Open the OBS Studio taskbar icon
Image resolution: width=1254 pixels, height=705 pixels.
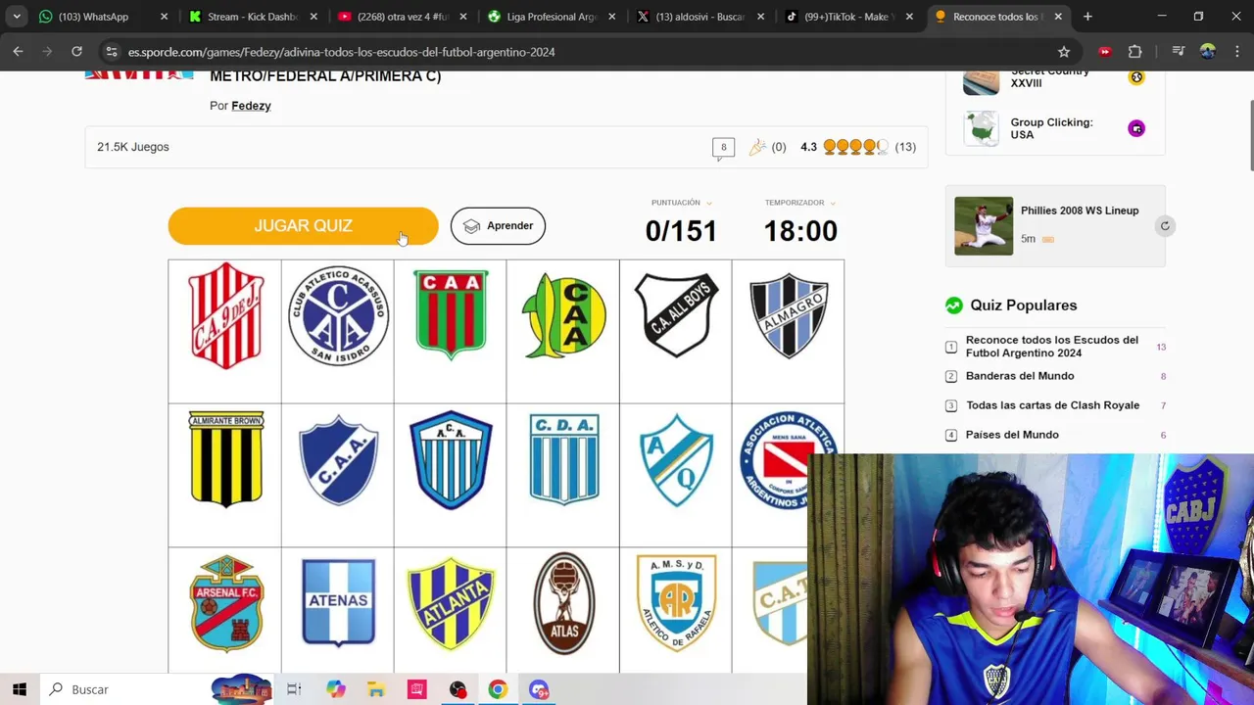pyautogui.click(x=458, y=689)
